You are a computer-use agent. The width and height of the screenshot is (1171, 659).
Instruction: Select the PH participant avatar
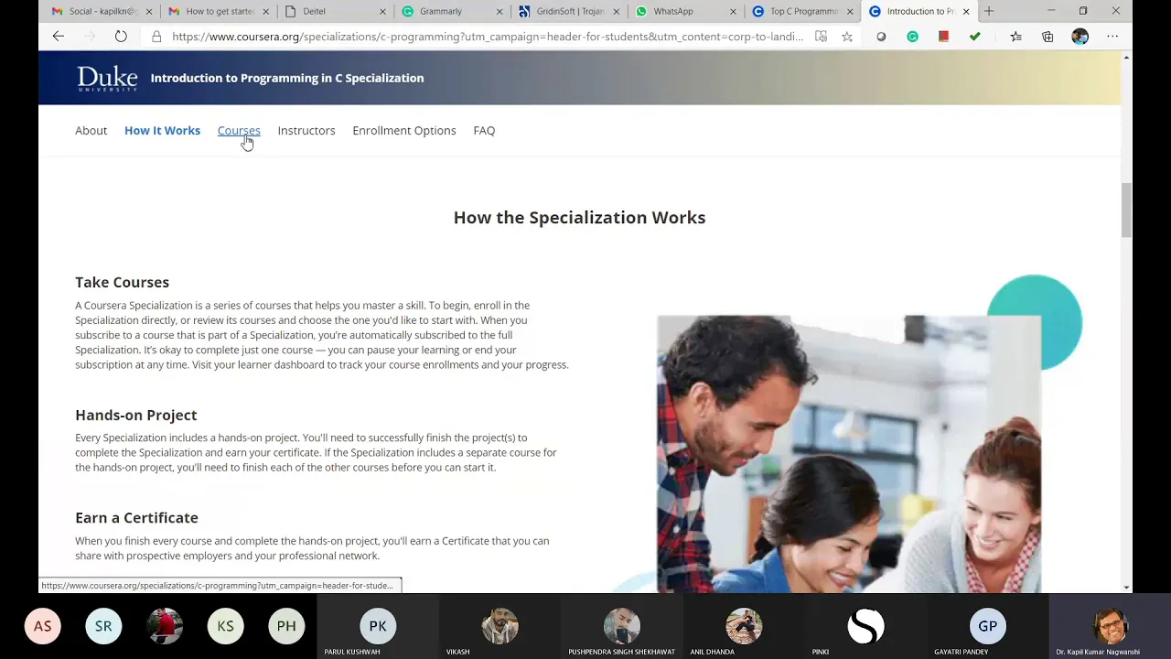coord(286,626)
